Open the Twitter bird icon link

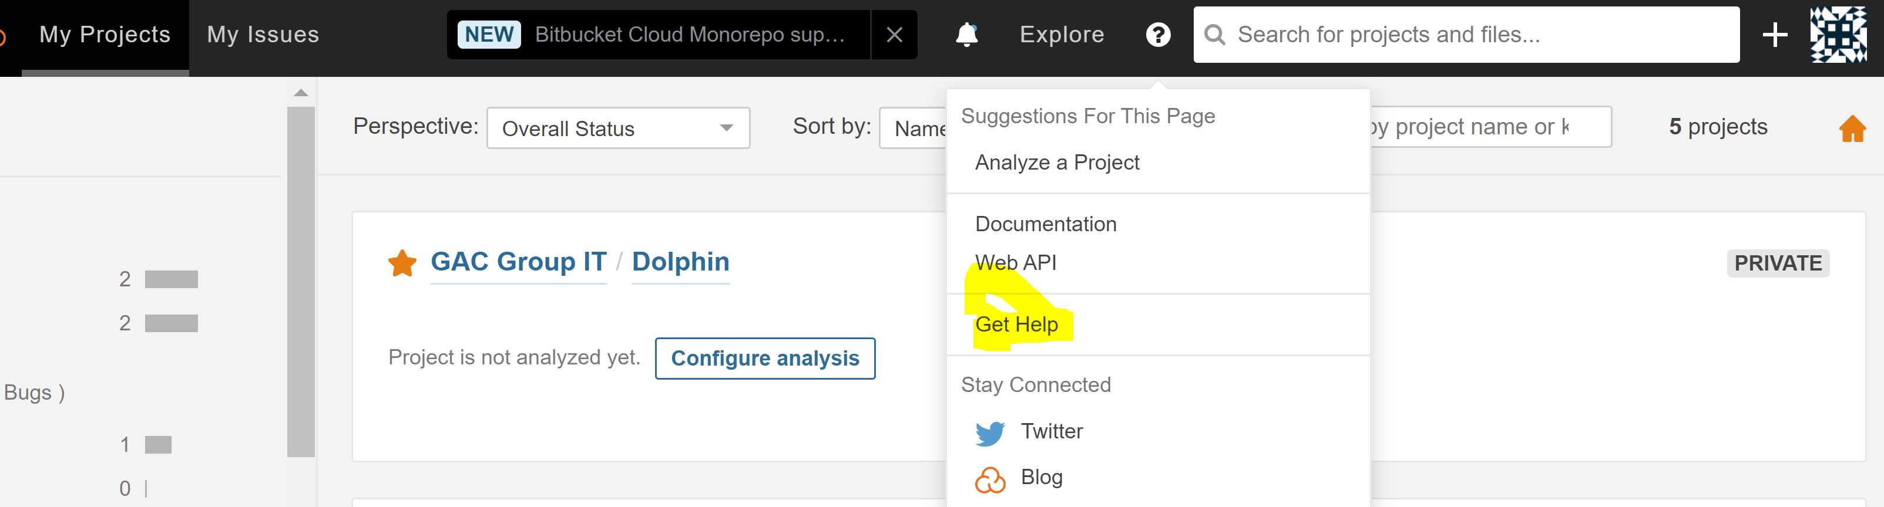(990, 432)
